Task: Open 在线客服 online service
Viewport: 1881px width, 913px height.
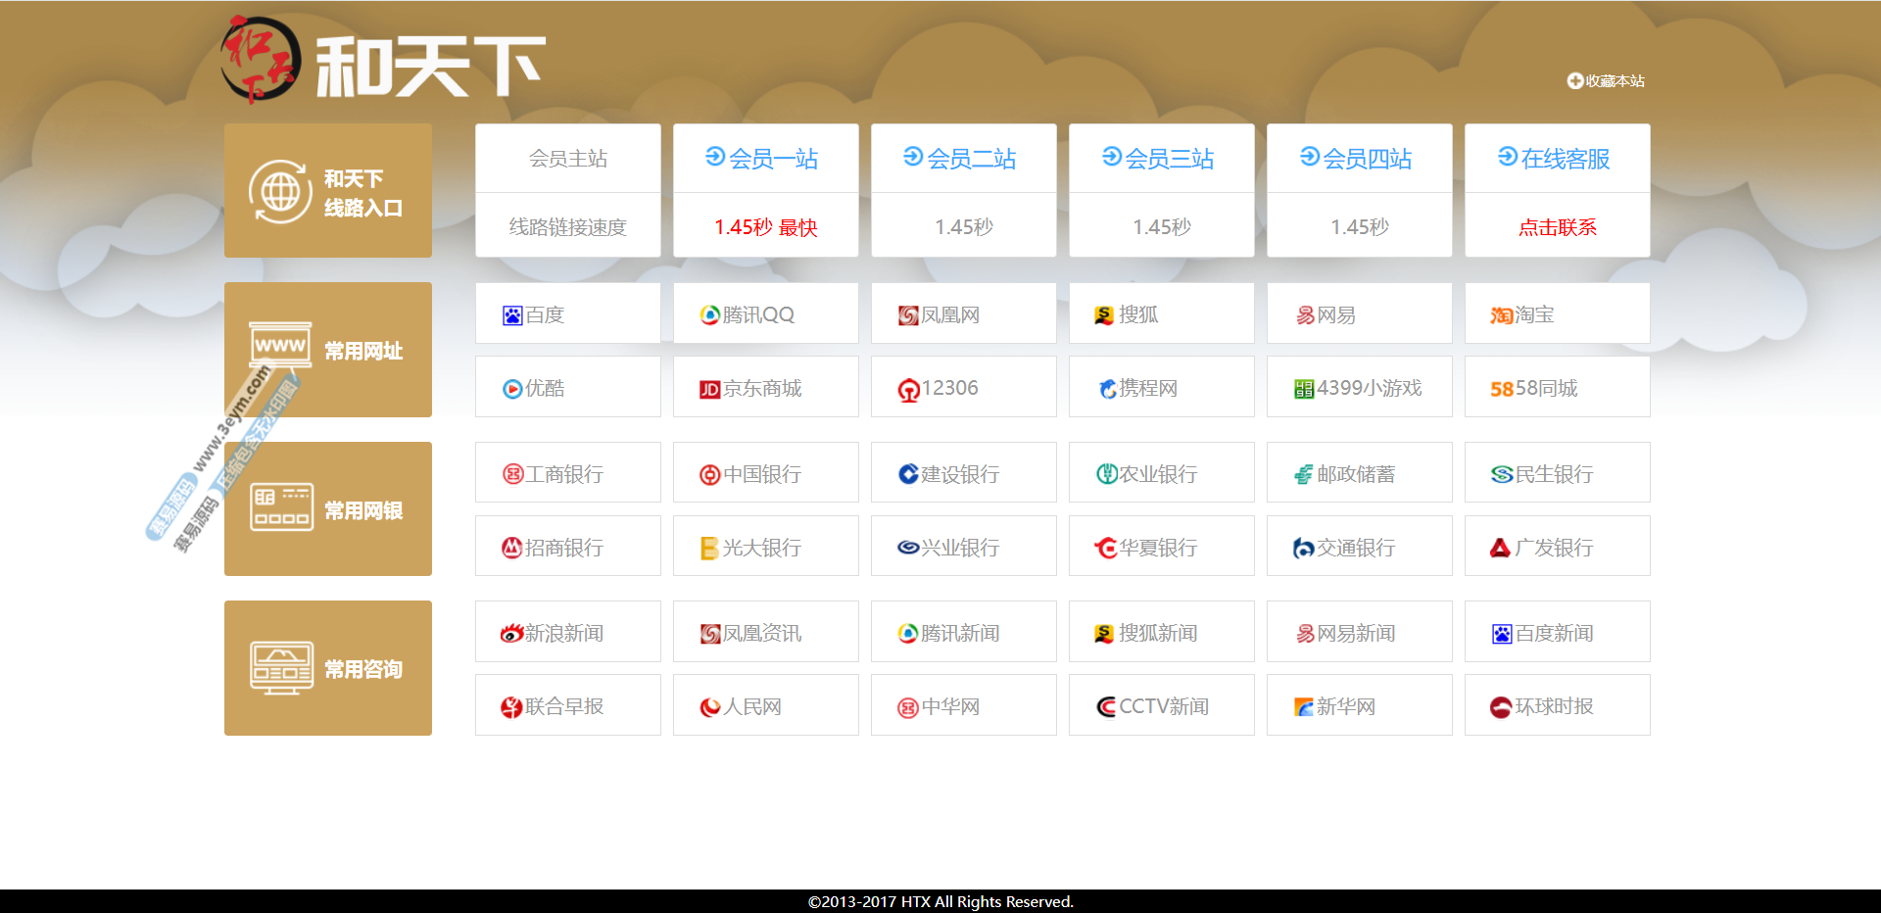Action: coord(1557,159)
